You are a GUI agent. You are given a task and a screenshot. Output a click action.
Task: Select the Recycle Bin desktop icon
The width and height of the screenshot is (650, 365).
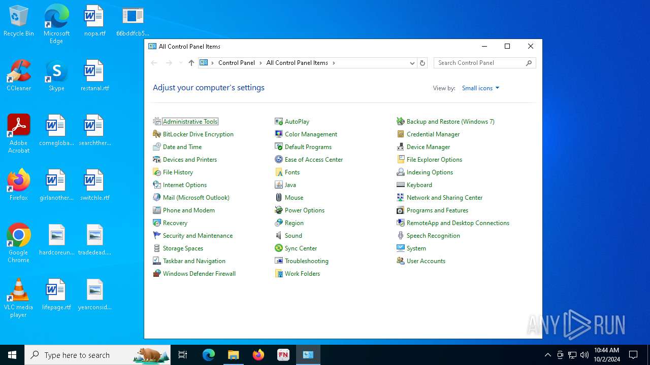[19, 21]
